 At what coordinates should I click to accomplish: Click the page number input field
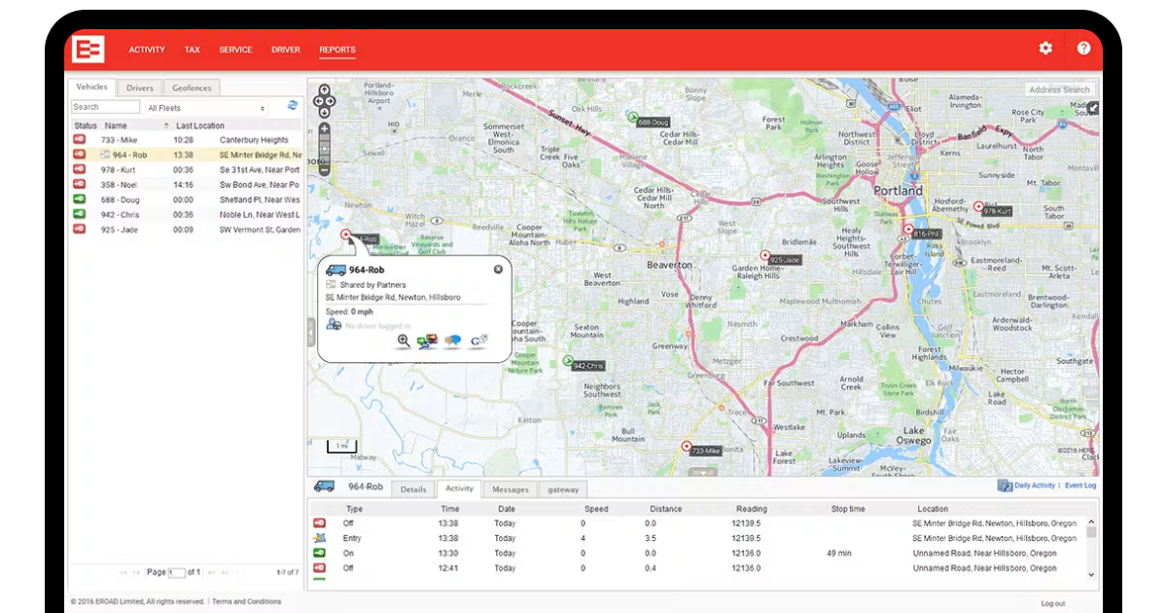(x=176, y=572)
